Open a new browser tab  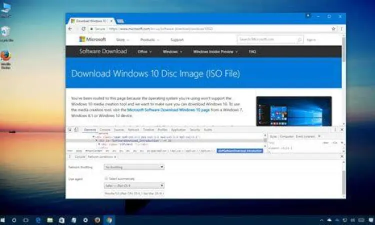point(120,21)
